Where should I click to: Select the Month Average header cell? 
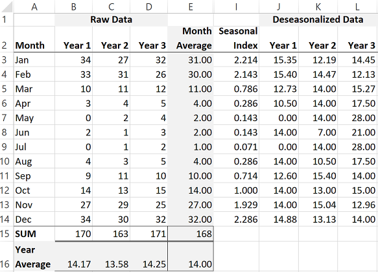click(191, 39)
